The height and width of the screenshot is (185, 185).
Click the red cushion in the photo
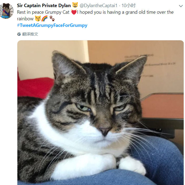pos(36,87)
